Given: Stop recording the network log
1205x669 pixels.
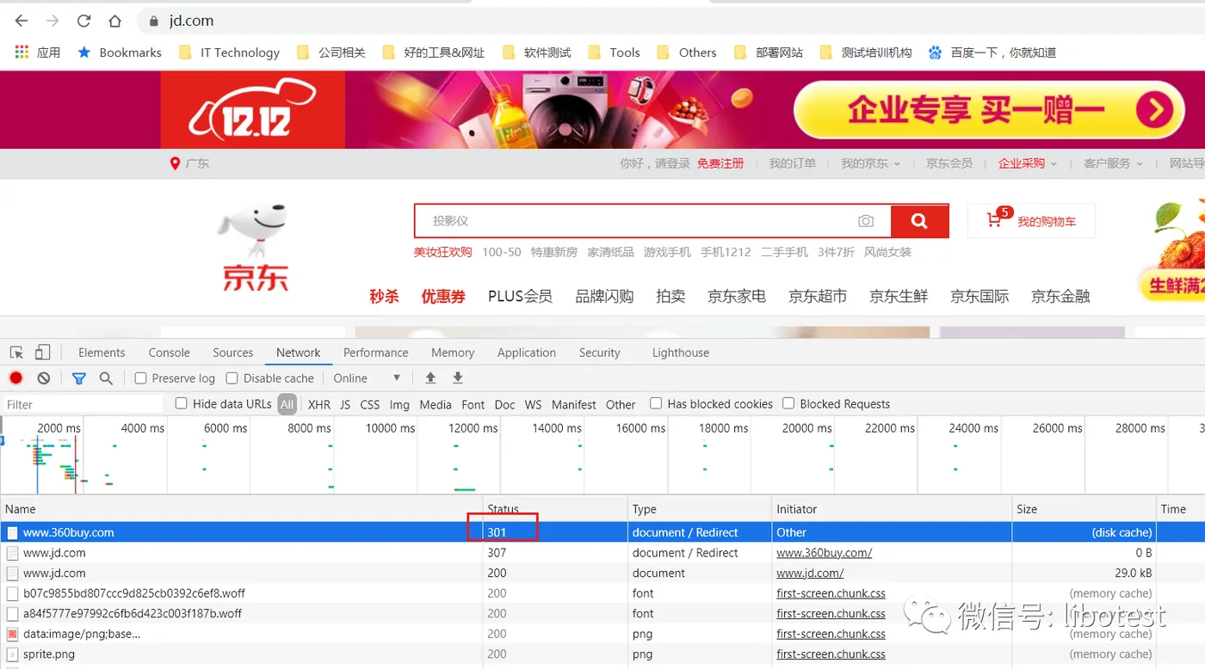Looking at the screenshot, I should click(15, 377).
